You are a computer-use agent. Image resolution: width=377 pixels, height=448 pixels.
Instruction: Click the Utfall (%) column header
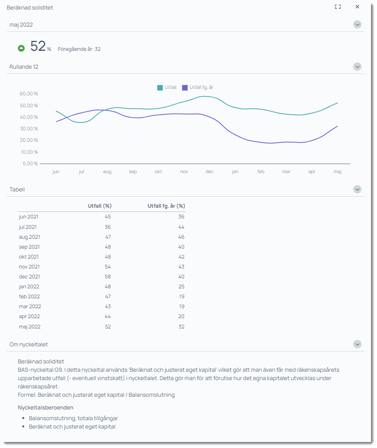pyautogui.click(x=99, y=206)
